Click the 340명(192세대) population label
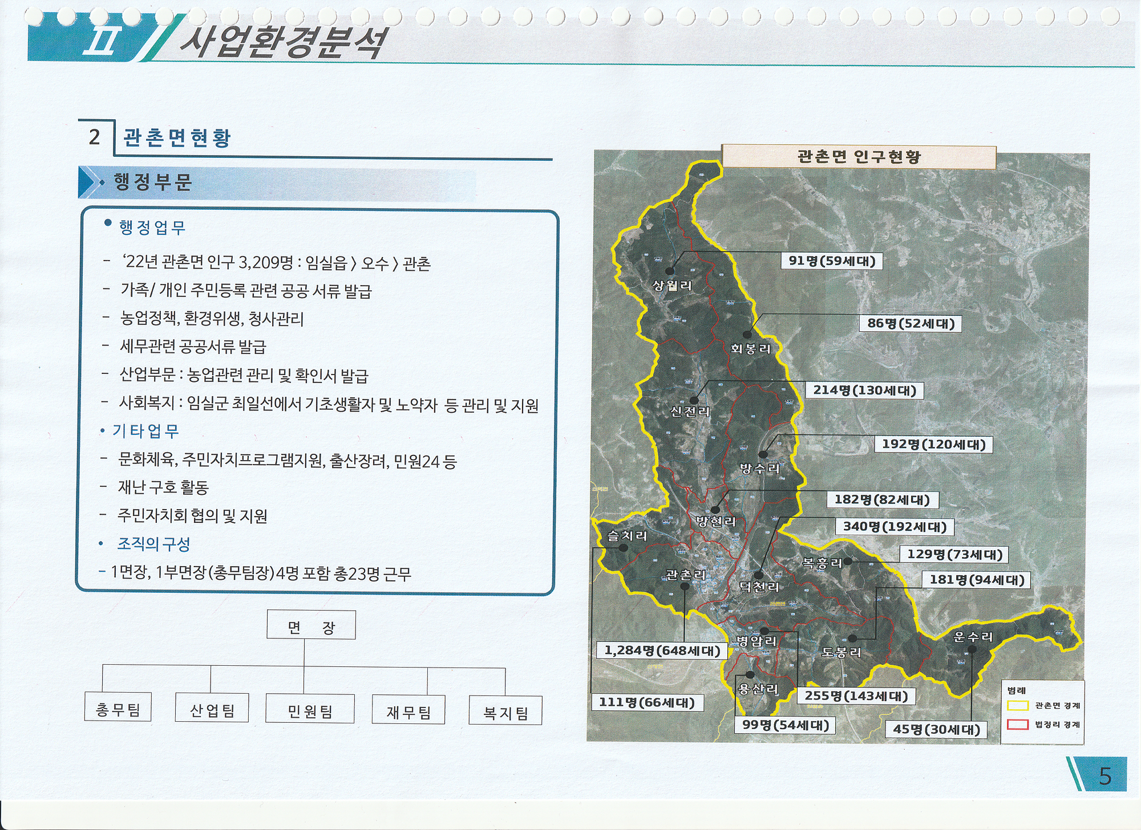The height and width of the screenshot is (830, 1141). coord(895,527)
